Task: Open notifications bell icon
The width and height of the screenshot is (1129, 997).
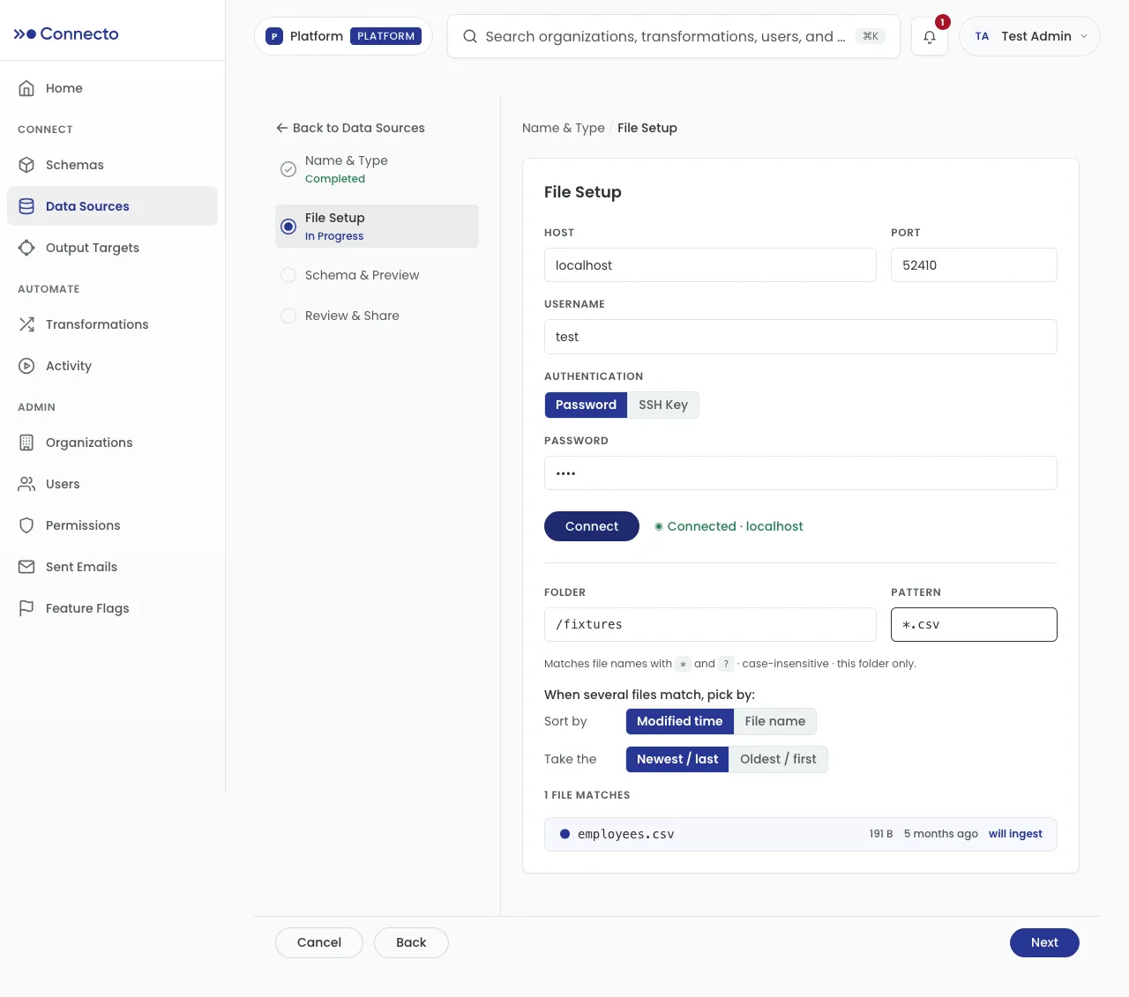Action: (x=929, y=36)
